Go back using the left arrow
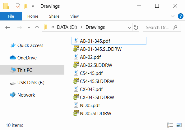This screenshot has width=185, height=130. pos(8,28)
